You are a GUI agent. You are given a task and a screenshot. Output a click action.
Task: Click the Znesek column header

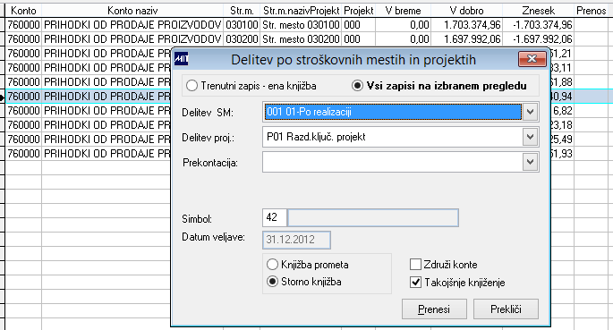tap(538, 11)
